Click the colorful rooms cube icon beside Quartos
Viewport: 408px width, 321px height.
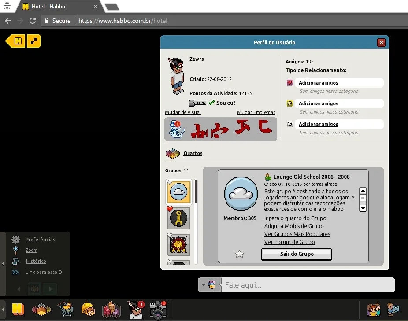pyautogui.click(x=173, y=154)
